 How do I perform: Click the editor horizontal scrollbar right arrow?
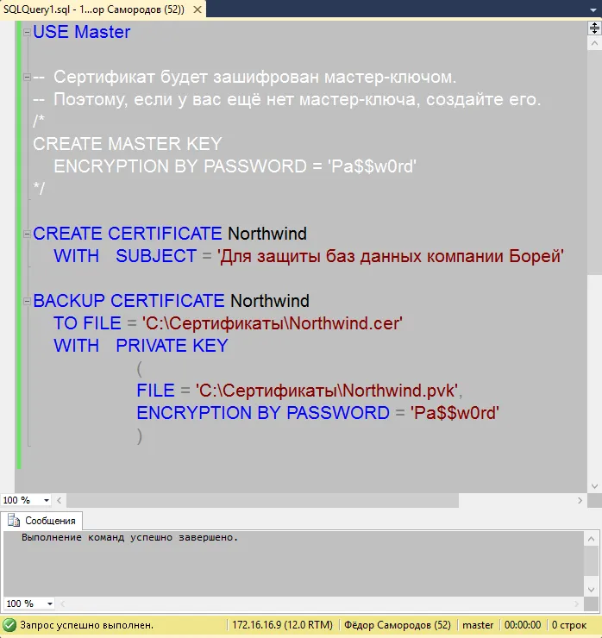click(580, 500)
